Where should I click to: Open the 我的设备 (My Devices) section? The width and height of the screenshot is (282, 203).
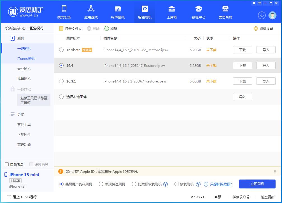click(64, 12)
